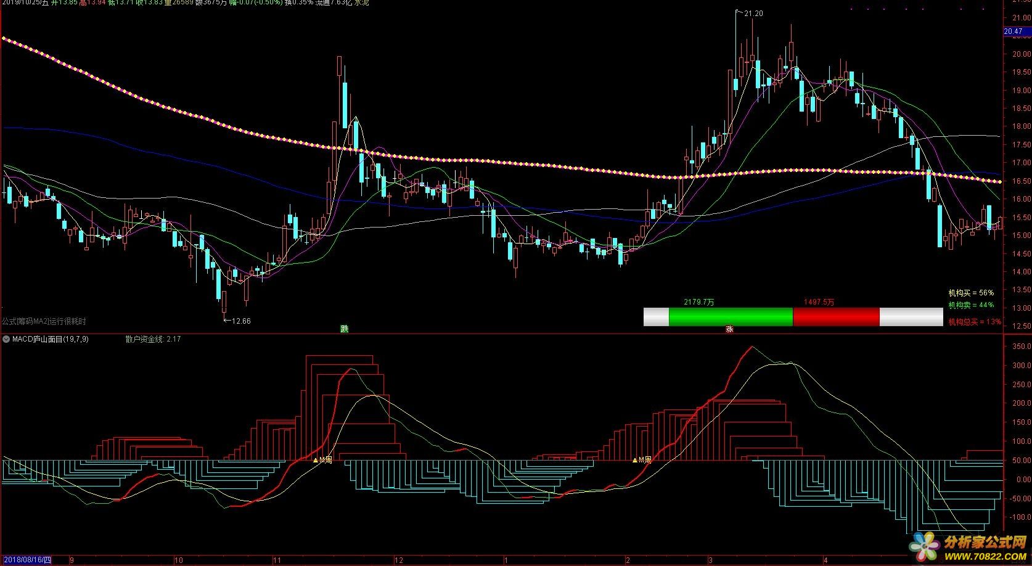Click the red 1497.5万 bar segment
Image resolution: width=1032 pixels, height=566 pixels.
pos(836,317)
